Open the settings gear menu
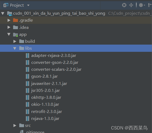Viewport: 152px width, 133px height. click(142, 5)
